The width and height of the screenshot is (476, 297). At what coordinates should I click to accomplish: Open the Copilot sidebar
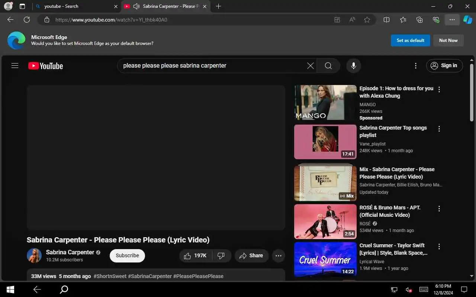(x=467, y=20)
